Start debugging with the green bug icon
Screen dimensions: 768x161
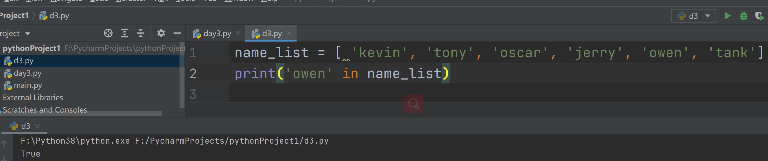743,16
